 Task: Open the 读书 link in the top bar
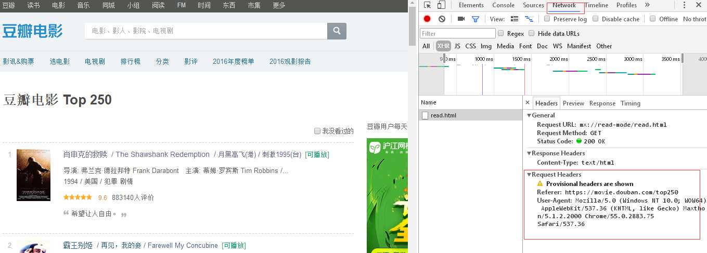click(33, 5)
